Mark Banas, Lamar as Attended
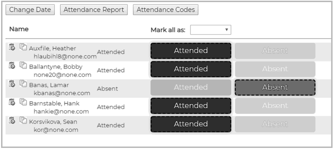This screenshot has width=334, height=149. tap(191, 88)
